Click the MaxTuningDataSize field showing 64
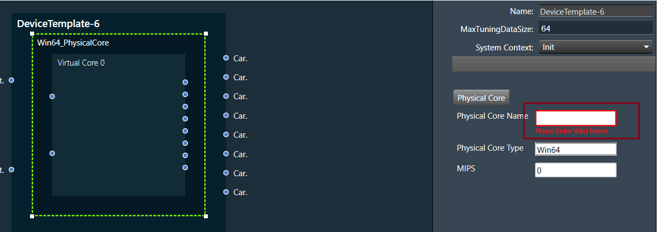The image size is (660, 232). [x=596, y=29]
